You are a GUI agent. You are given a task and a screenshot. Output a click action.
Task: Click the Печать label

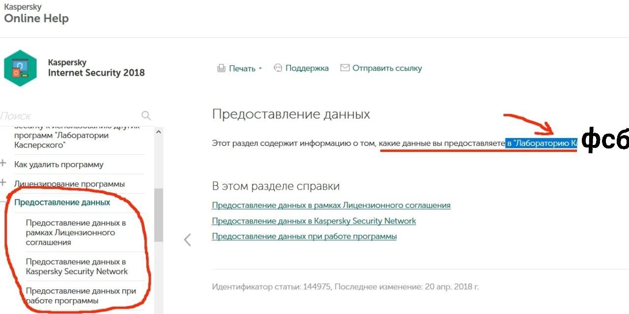pos(242,68)
